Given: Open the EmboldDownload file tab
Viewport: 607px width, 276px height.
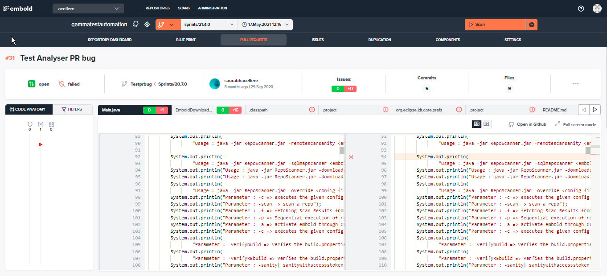Looking at the screenshot, I should tap(208, 110).
